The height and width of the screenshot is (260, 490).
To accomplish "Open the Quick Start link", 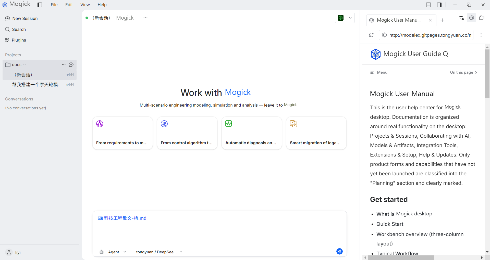I will pyautogui.click(x=390, y=224).
